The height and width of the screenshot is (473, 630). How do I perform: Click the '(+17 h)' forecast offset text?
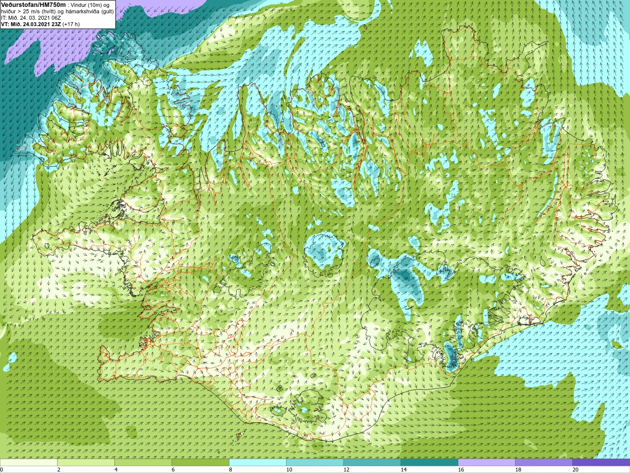tap(71, 24)
